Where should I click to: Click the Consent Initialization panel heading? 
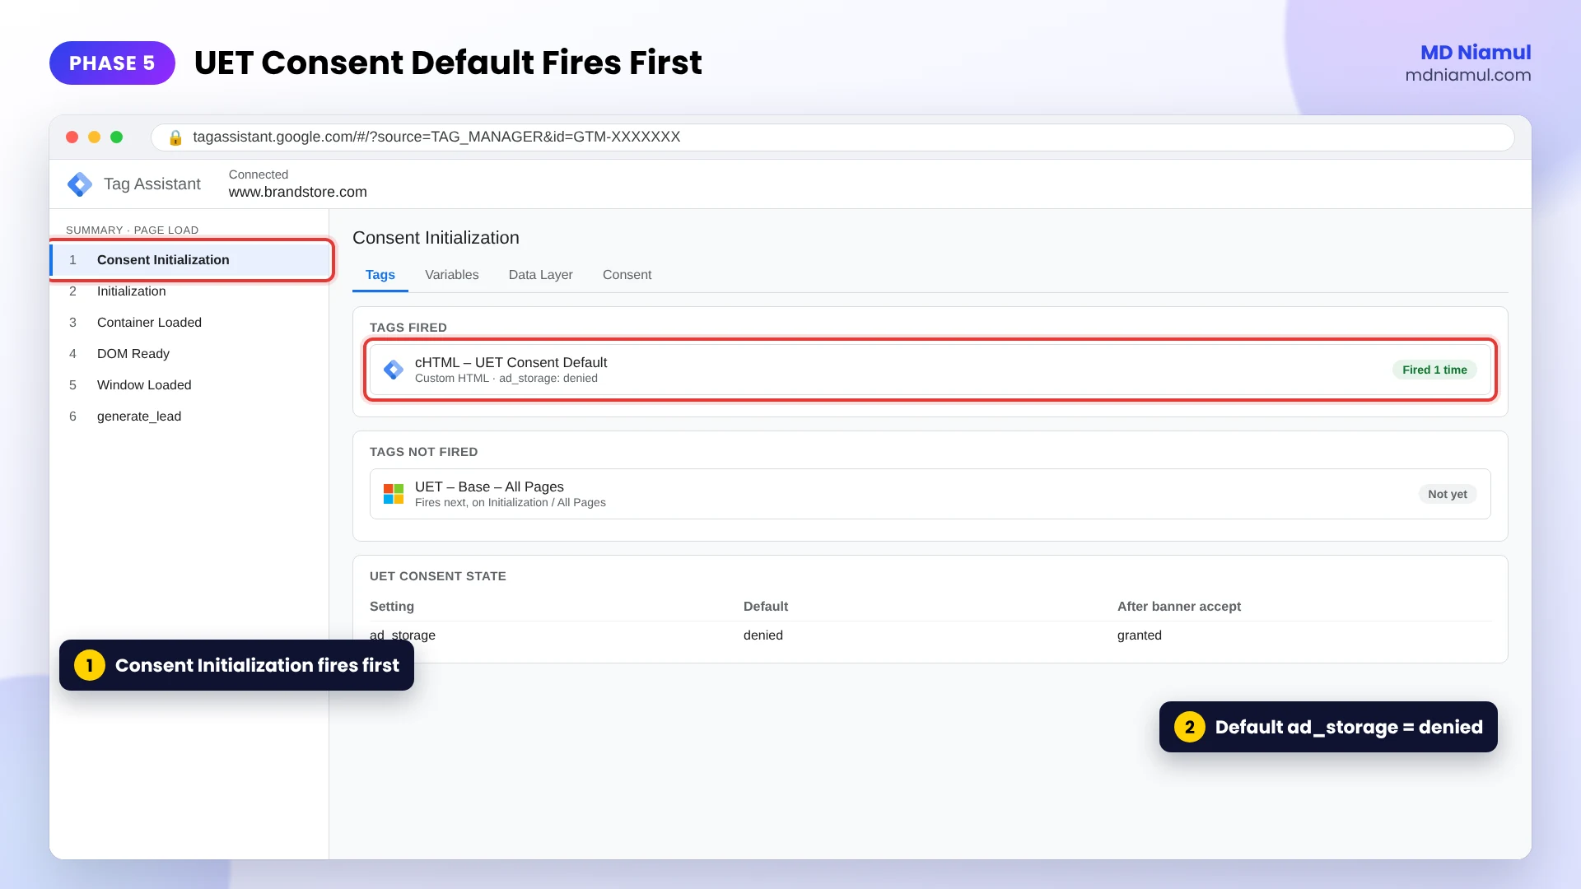click(436, 238)
